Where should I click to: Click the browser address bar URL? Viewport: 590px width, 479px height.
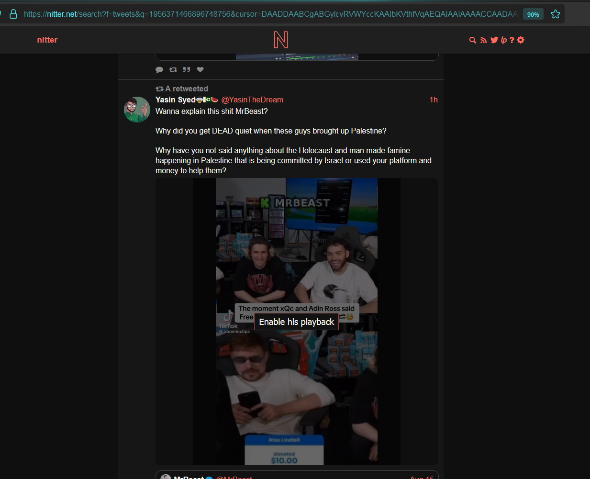[x=271, y=14]
